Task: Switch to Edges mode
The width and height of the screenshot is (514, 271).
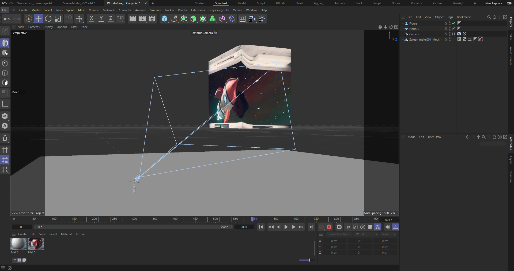Action: click(5, 73)
